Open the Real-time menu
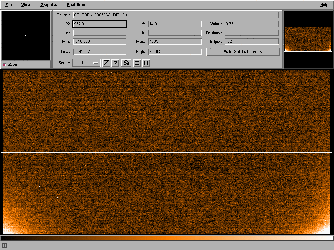 tap(76, 5)
